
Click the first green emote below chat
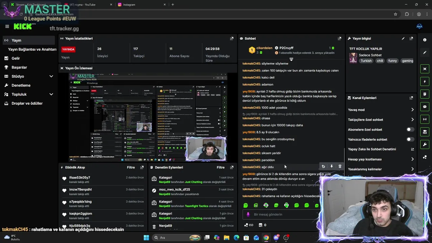pyautogui.click(x=246, y=205)
